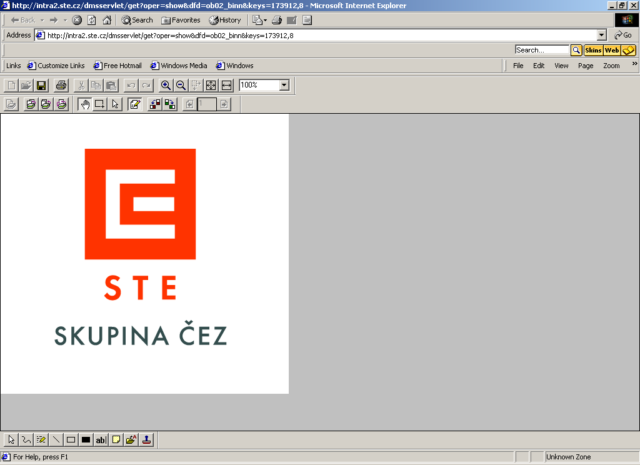Click the Cut scissors icon
The height and width of the screenshot is (465, 640).
pos(81,86)
